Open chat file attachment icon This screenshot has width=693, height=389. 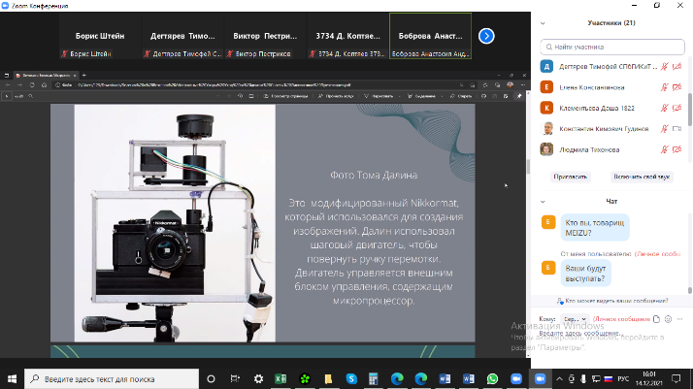pyautogui.click(x=656, y=319)
